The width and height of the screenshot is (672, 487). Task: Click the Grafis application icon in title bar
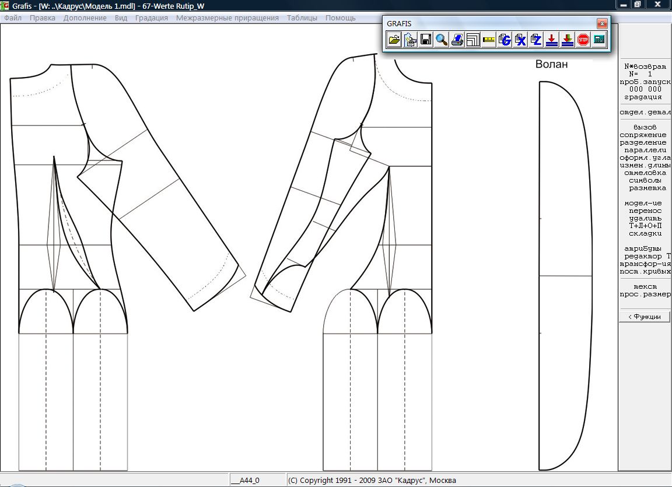click(4, 6)
